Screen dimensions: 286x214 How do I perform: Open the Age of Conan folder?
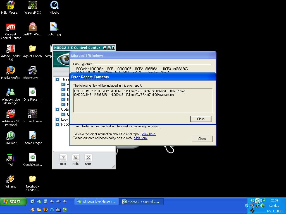coord(32,49)
